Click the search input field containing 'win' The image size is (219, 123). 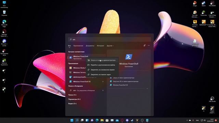pos(109,40)
